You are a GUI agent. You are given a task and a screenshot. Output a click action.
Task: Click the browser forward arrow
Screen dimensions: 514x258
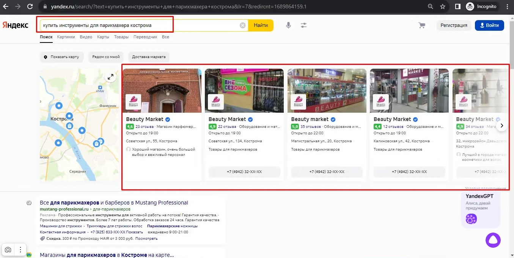point(18,6)
